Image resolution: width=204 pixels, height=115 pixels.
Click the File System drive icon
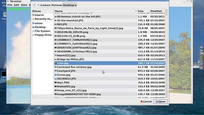pyautogui.click(x=33, y=31)
